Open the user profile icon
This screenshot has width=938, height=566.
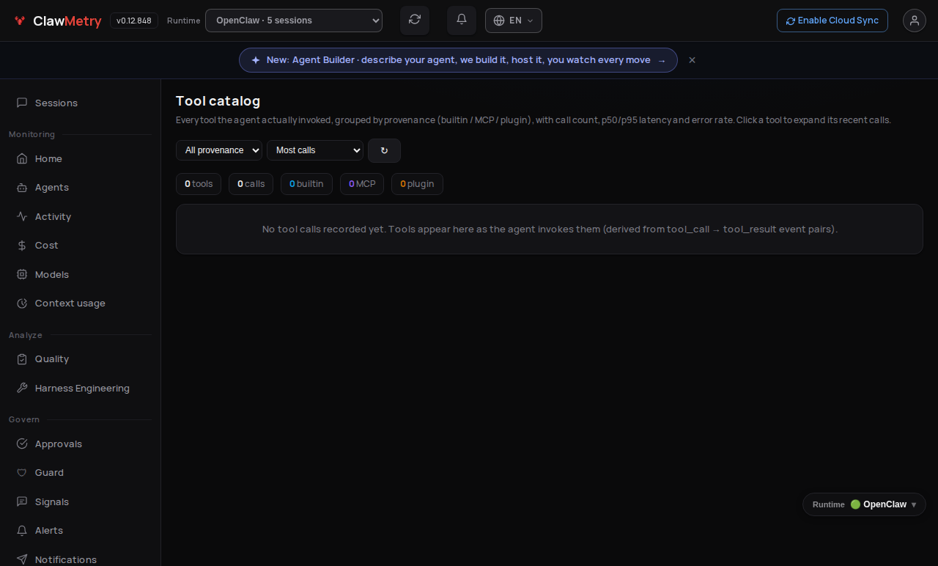[x=915, y=21]
